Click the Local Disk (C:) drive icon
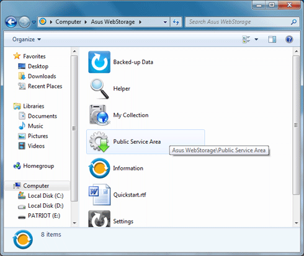 click(22, 195)
